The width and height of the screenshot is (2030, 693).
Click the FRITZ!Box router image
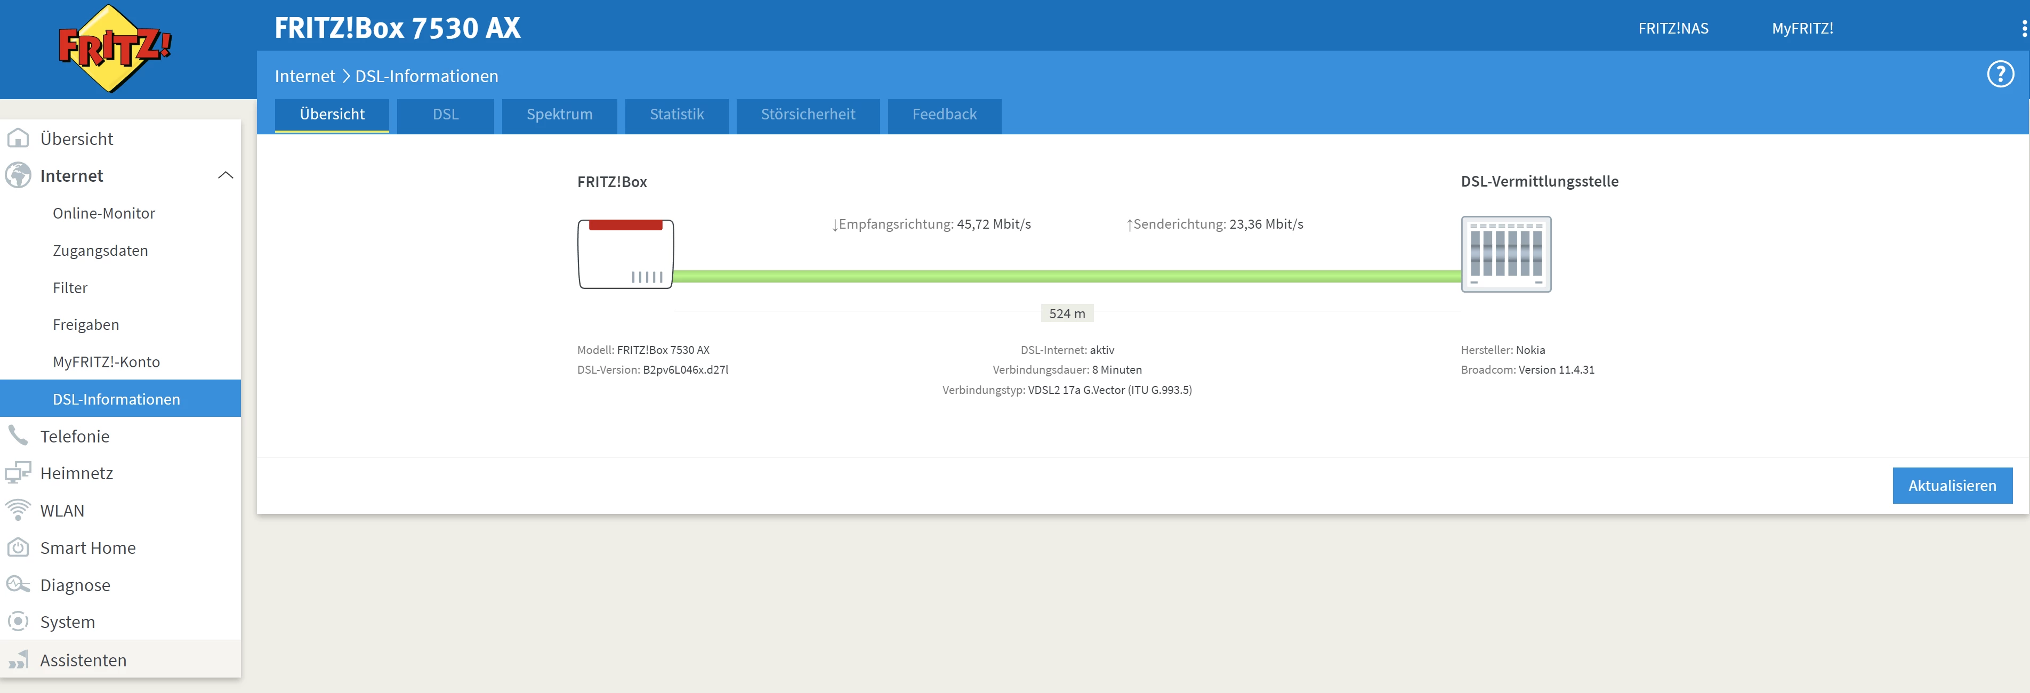(x=625, y=254)
